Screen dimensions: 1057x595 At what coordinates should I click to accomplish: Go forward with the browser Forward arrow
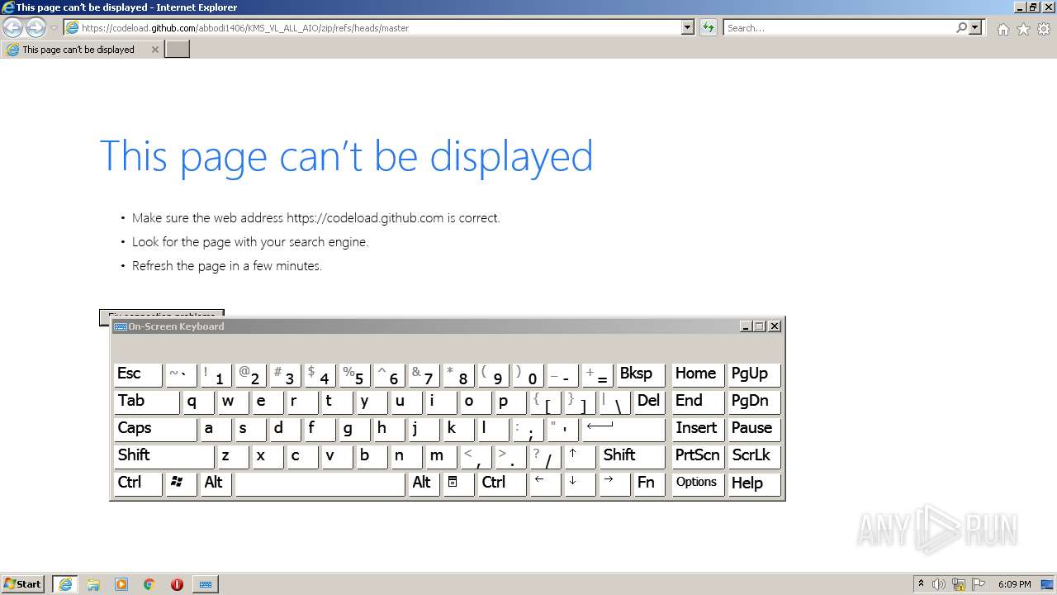[x=36, y=27]
